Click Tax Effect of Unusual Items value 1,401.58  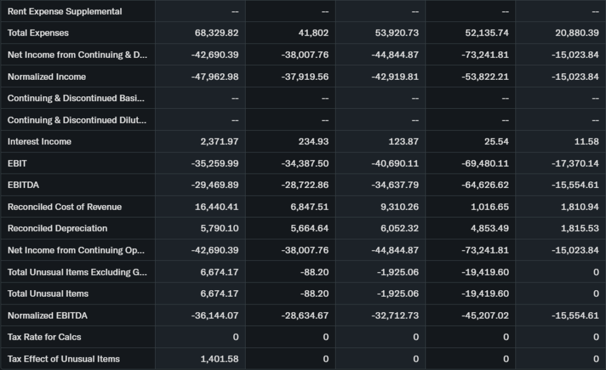pyautogui.click(x=219, y=359)
